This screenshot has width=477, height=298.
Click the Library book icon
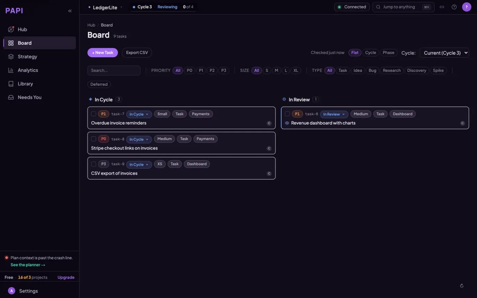(x=11, y=84)
